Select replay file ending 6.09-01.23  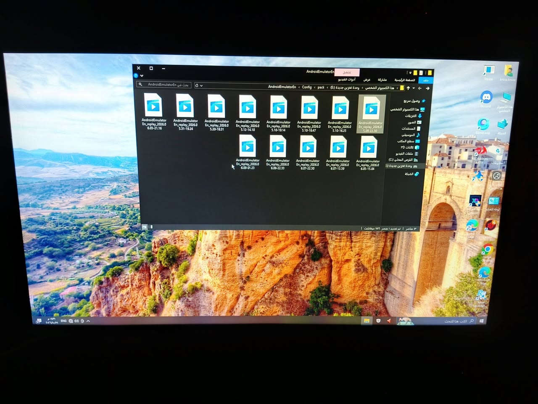coord(248,151)
